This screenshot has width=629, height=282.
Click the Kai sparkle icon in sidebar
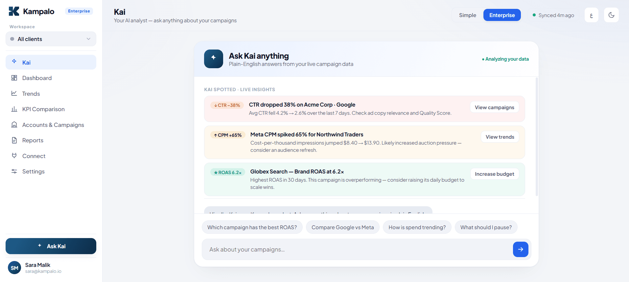pyautogui.click(x=14, y=61)
